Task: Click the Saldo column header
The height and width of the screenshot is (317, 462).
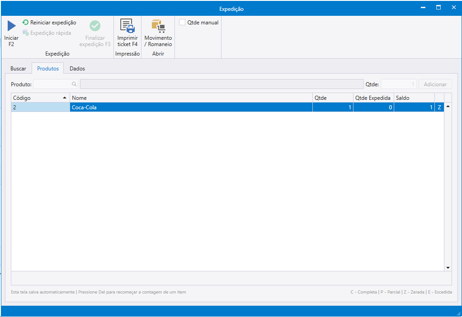Action: (414, 98)
